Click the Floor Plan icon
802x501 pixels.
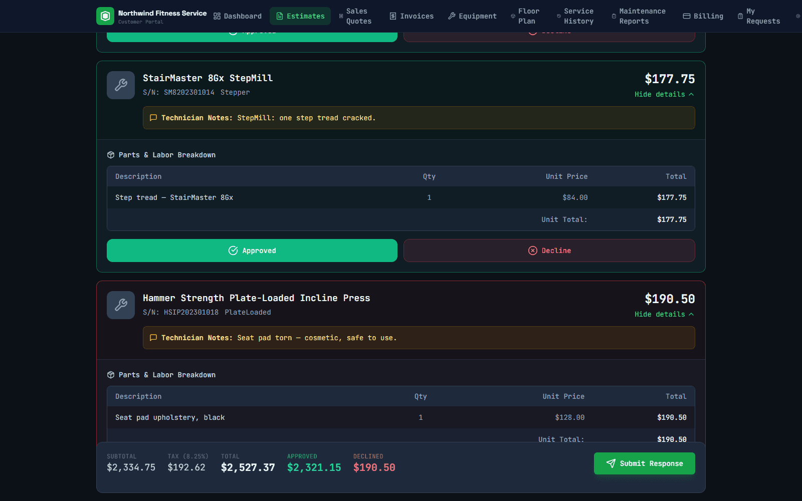[x=513, y=16]
